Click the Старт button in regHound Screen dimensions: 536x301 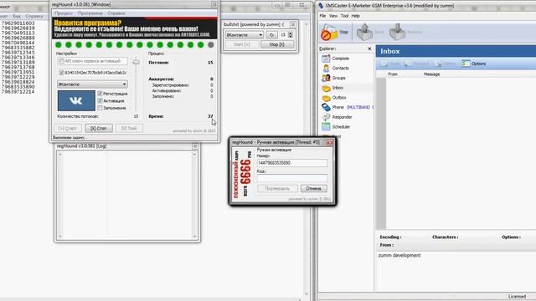(68, 128)
